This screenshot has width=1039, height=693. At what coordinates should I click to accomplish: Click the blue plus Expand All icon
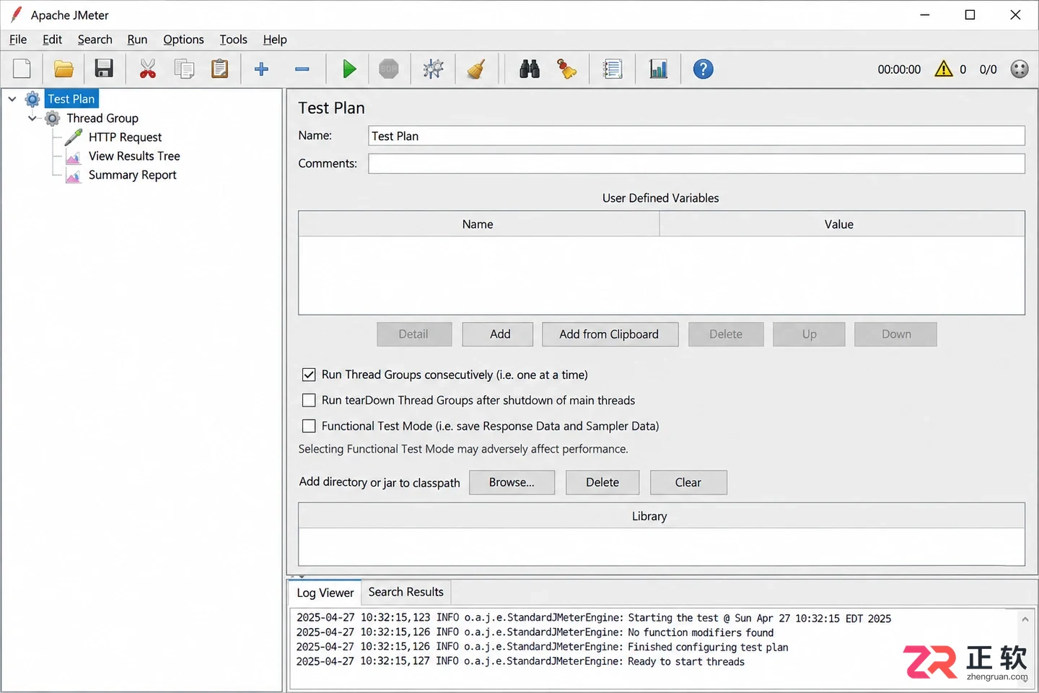(x=261, y=69)
